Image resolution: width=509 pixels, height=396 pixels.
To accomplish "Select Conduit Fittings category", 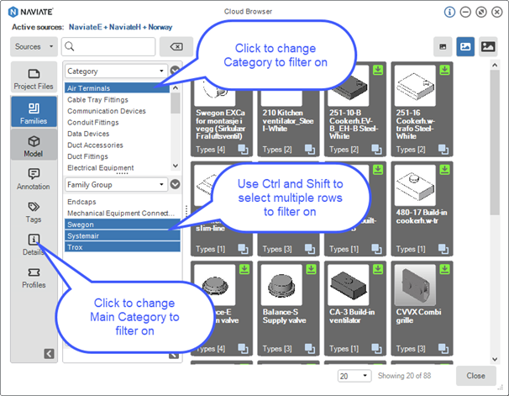I will (x=117, y=123).
